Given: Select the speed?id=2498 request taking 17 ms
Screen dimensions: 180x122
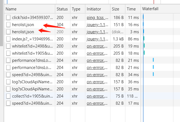Looking at the screenshot, I should coord(32,103).
